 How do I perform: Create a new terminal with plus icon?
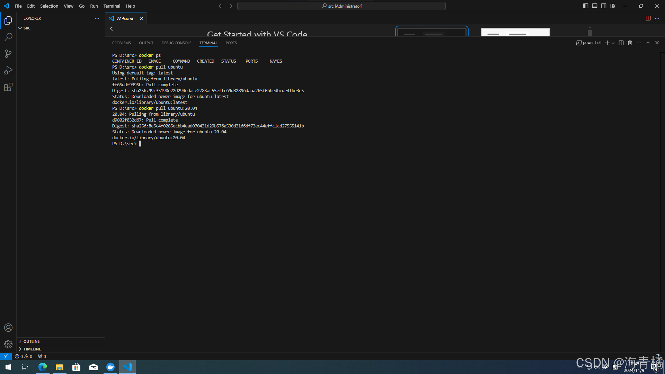pyautogui.click(x=607, y=43)
